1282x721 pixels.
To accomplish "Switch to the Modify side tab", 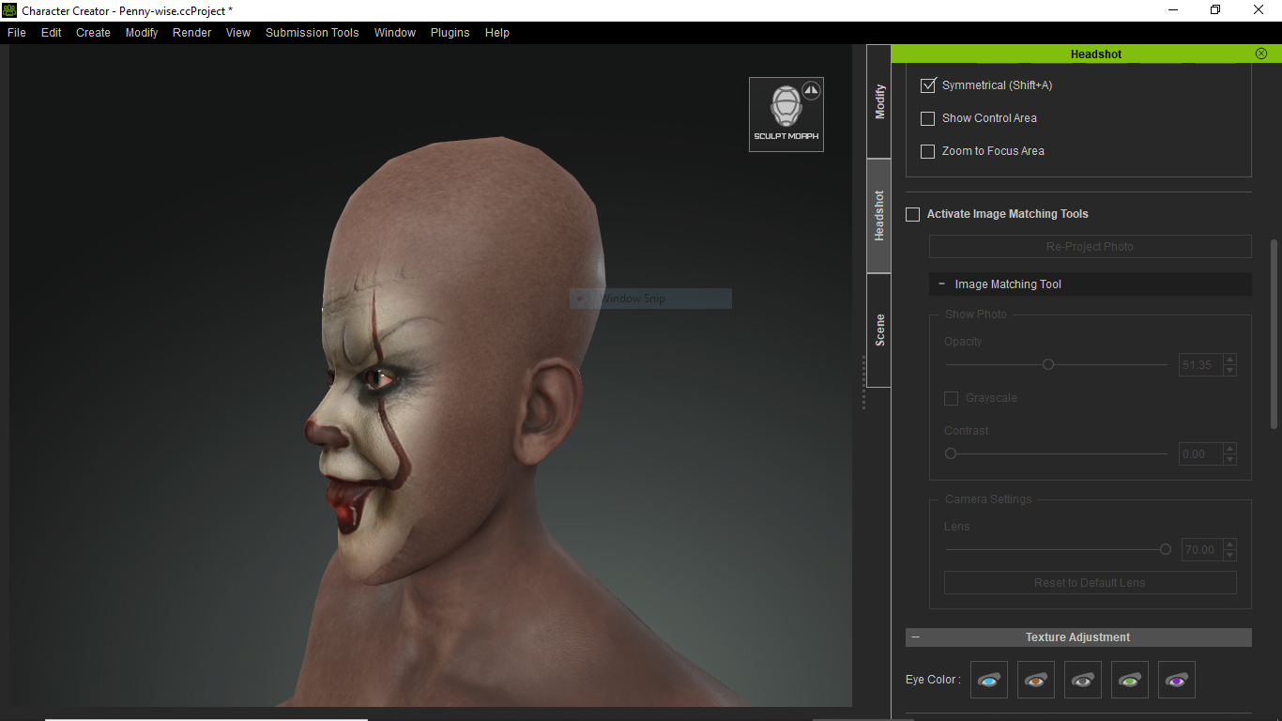I will point(879,101).
